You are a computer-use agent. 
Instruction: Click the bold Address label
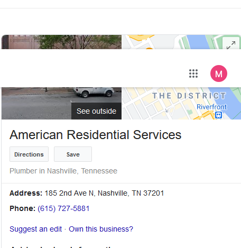pyautogui.click(x=26, y=193)
